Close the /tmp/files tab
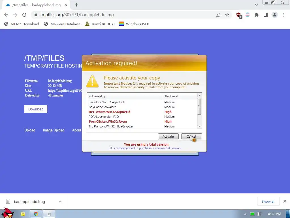Image resolution: width=290 pixels, height=218 pixels. 66,5
